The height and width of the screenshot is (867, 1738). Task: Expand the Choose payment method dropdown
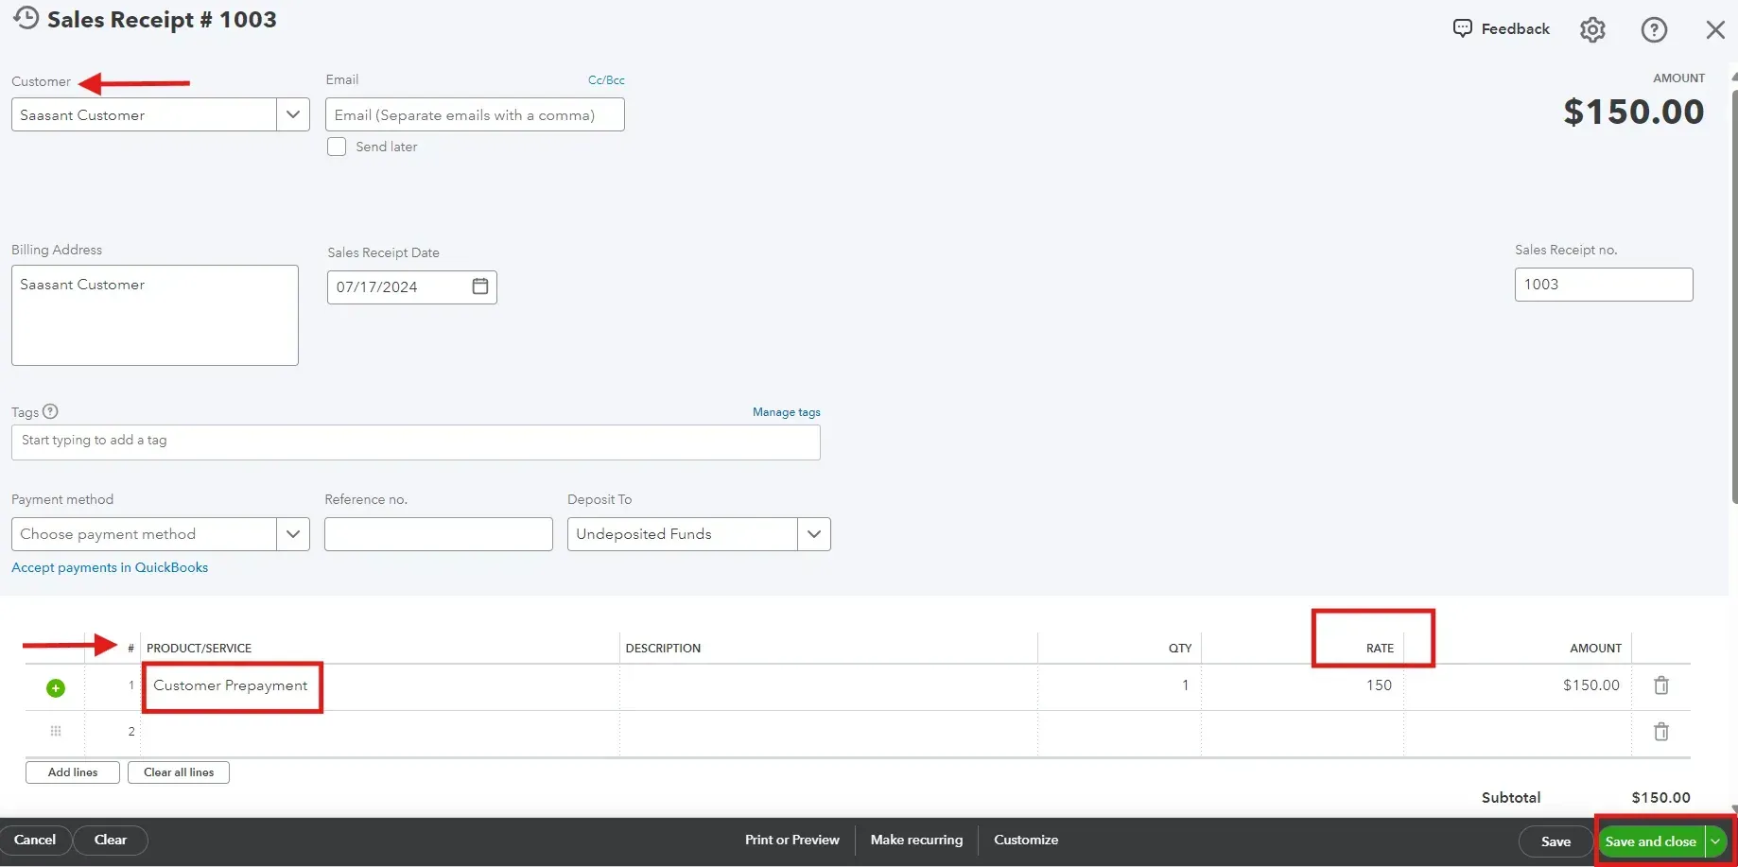tap(292, 534)
